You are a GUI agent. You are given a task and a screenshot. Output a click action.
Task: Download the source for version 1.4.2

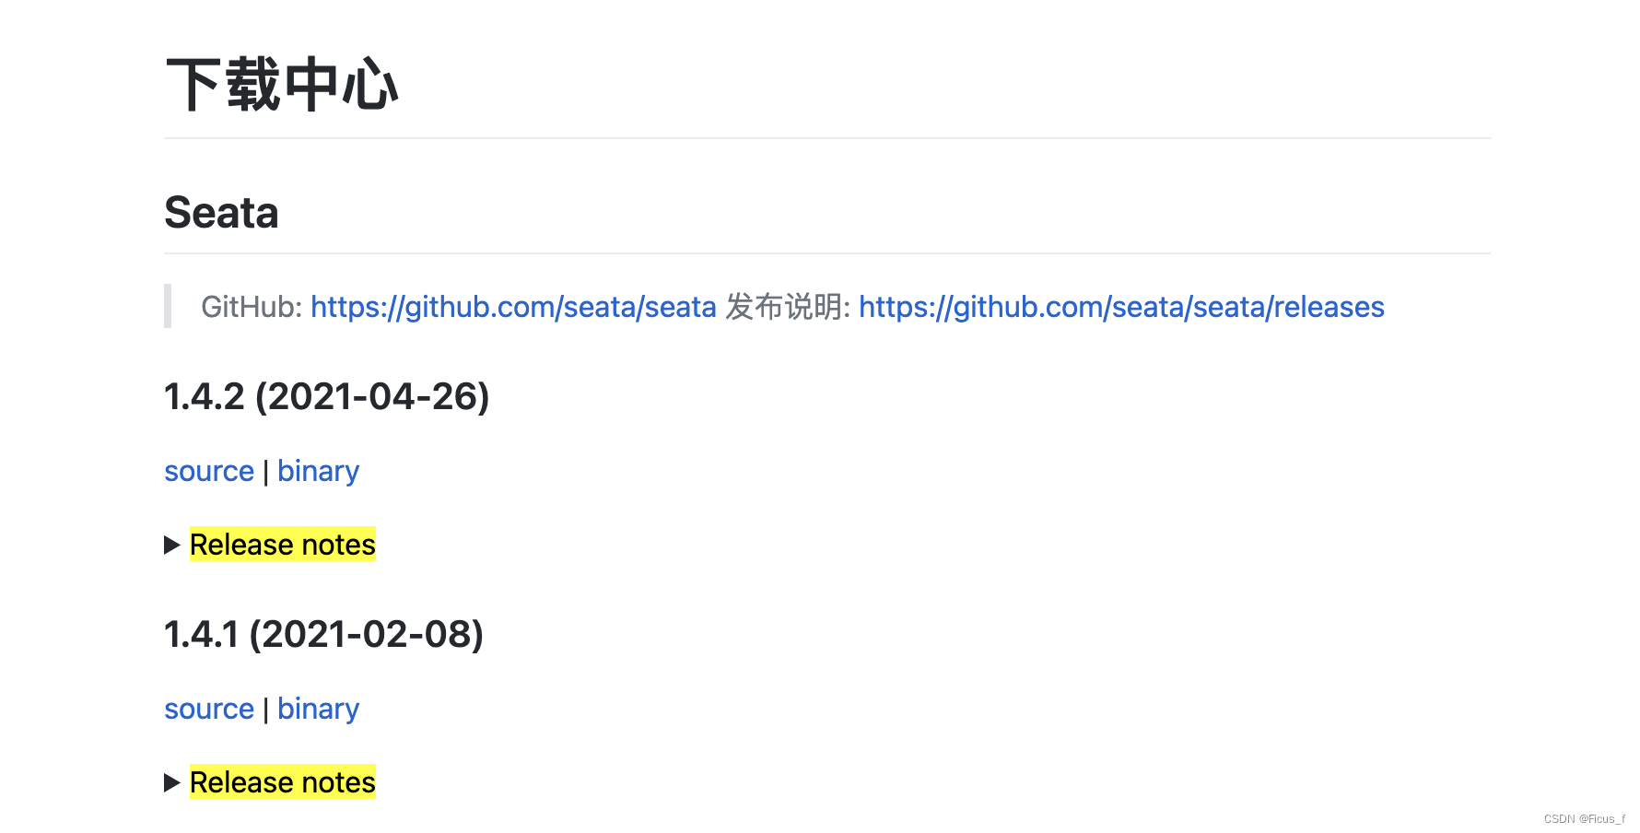point(209,471)
